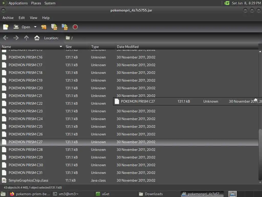
Task: Open the View menu
Action: [34, 18]
